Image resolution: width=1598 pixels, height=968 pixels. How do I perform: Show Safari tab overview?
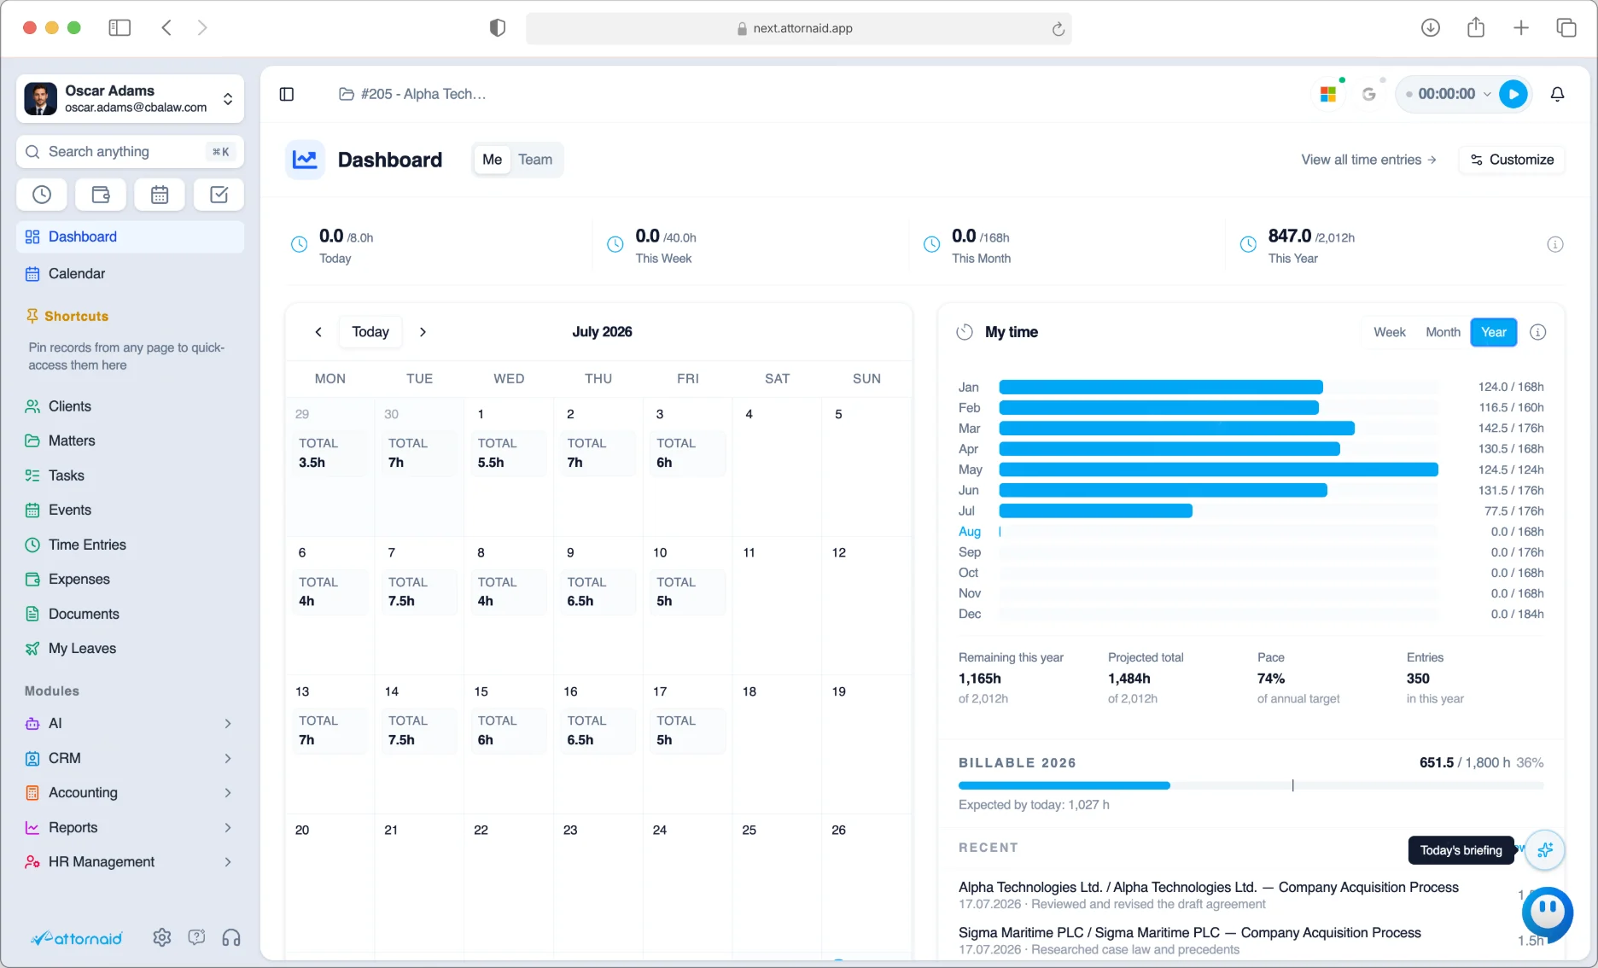(1566, 28)
